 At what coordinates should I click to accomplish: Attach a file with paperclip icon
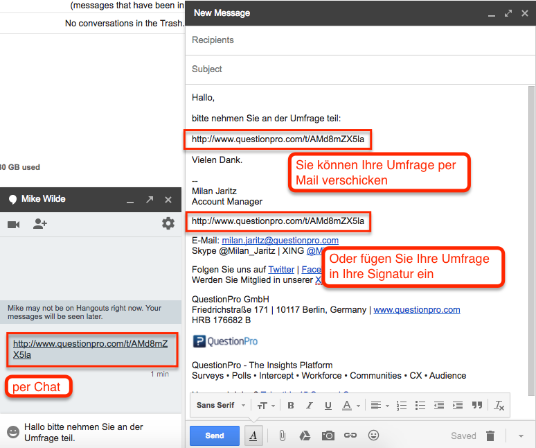tap(283, 436)
